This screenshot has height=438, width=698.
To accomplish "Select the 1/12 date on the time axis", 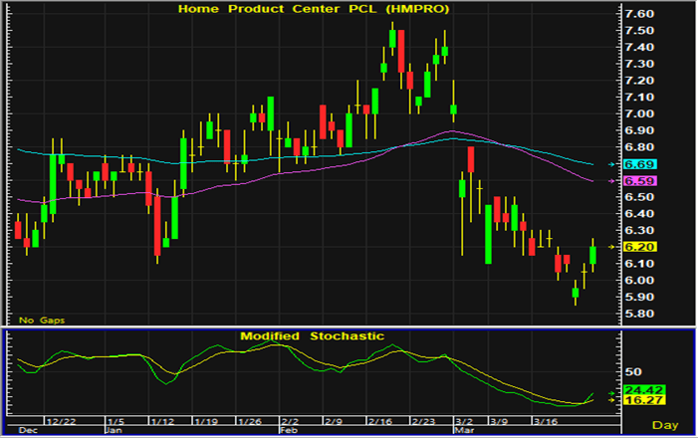I will pos(159,421).
